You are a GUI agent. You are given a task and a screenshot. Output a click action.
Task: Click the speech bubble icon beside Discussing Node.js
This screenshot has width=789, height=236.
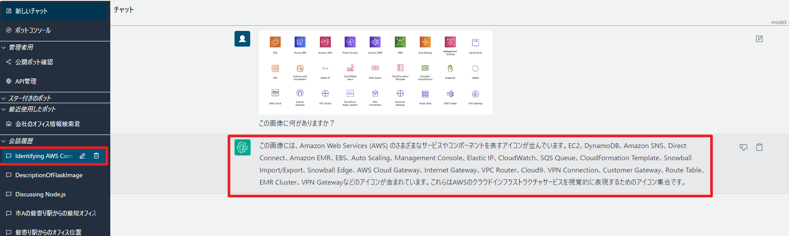point(9,194)
